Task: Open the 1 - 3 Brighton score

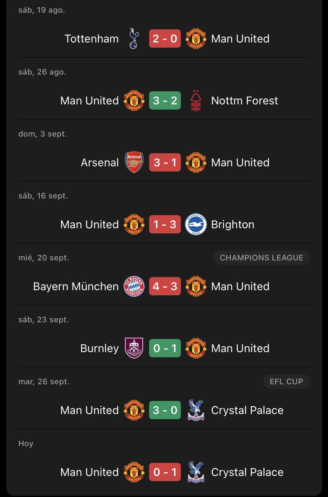Action: (165, 225)
